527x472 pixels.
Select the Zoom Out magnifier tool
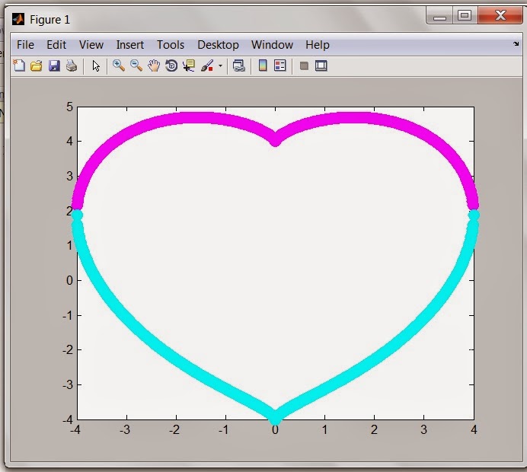(136, 66)
